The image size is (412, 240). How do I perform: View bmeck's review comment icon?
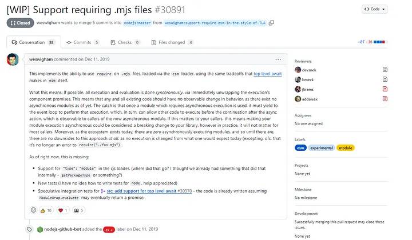point(385,79)
